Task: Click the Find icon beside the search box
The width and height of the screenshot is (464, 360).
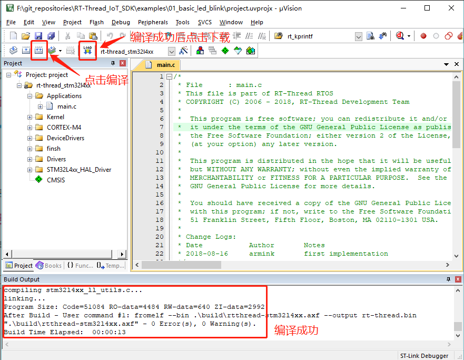Action: (x=370, y=36)
